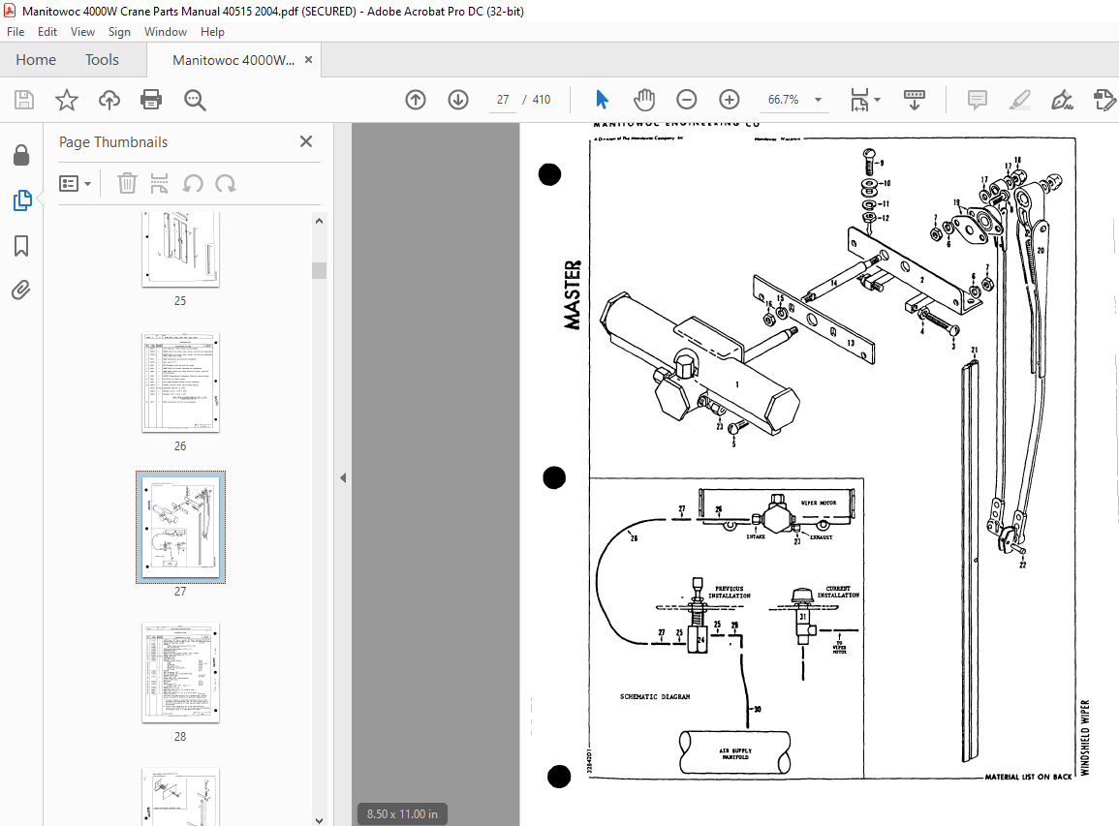Collapse the navigation pane with left arrow
Image resolution: width=1119 pixels, height=826 pixels.
(x=343, y=478)
